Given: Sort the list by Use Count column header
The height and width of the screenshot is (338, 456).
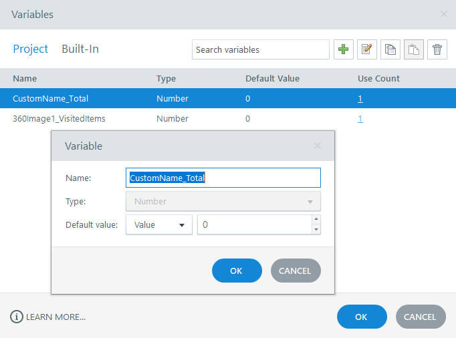Looking at the screenshot, I should [378, 78].
